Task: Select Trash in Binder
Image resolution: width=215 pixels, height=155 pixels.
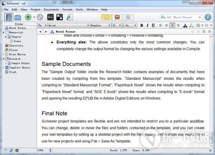Action: 13,72
